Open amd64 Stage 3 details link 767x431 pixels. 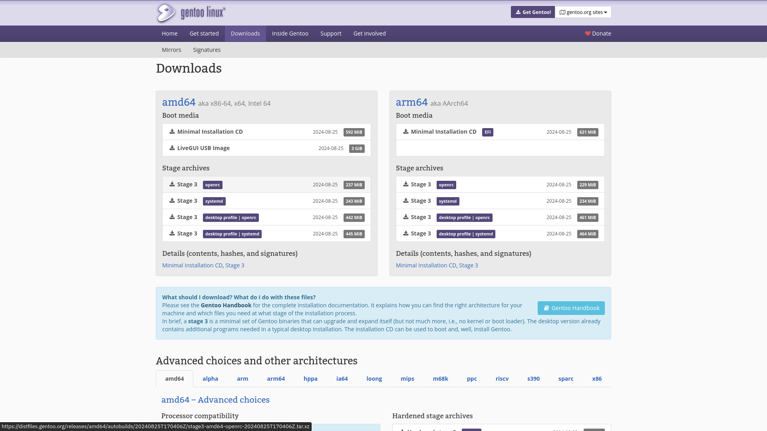[x=234, y=265]
